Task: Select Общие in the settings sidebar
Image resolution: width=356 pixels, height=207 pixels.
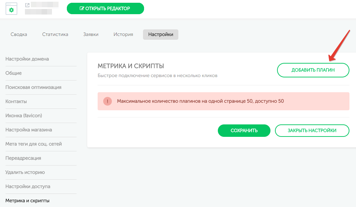Action: pyautogui.click(x=14, y=73)
